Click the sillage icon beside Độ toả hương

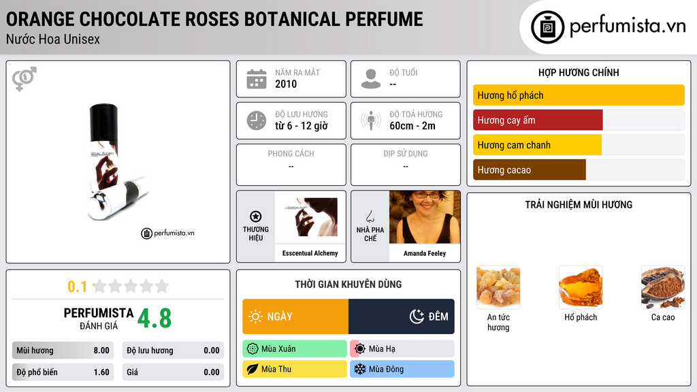point(371,120)
